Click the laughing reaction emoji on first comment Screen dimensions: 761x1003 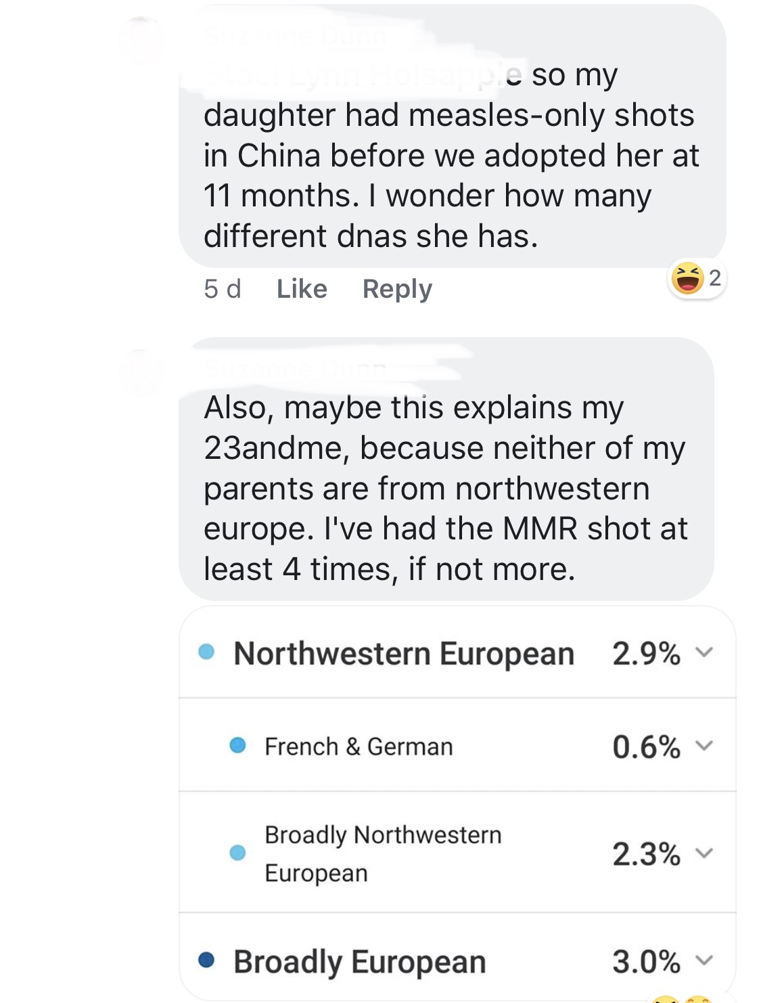(687, 278)
